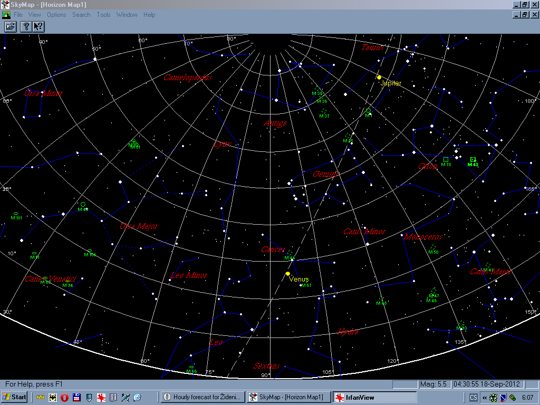This screenshot has width=540, height=405.
Task: Restore the inner Horizon Map1 document window
Action: coord(525,14)
